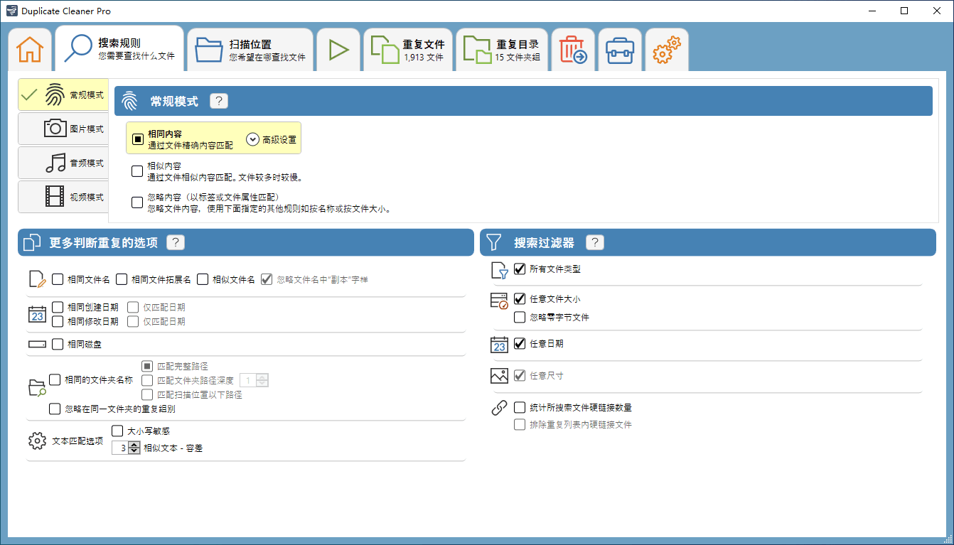Image resolution: width=954 pixels, height=545 pixels.
Task: Open the 重复目录 tab showing 15 folder groups
Action: (x=502, y=48)
